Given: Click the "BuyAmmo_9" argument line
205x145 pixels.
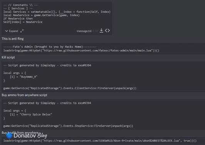Looking at the screenshot, I should (x=24, y=77).
